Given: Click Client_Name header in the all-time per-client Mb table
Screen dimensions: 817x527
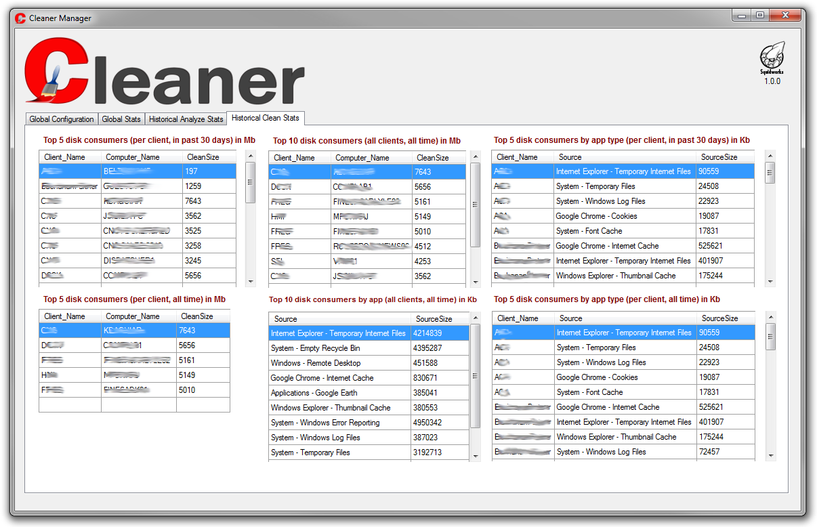Looking at the screenshot, I should (70, 316).
